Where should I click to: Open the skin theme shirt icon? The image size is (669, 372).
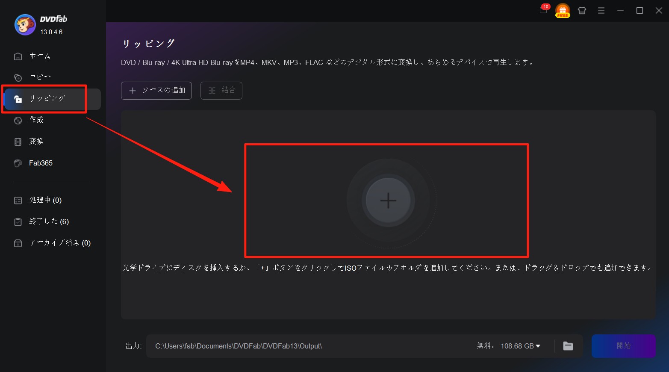click(582, 11)
